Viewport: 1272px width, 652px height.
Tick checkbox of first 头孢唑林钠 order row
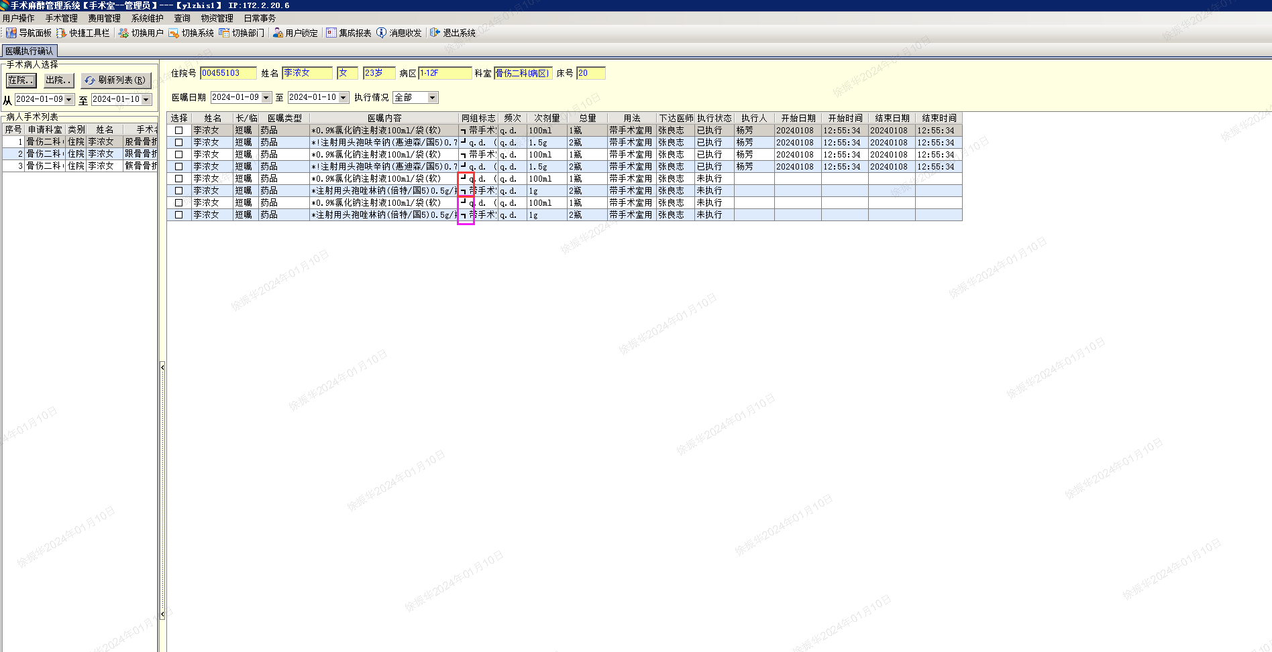[x=179, y=191]
